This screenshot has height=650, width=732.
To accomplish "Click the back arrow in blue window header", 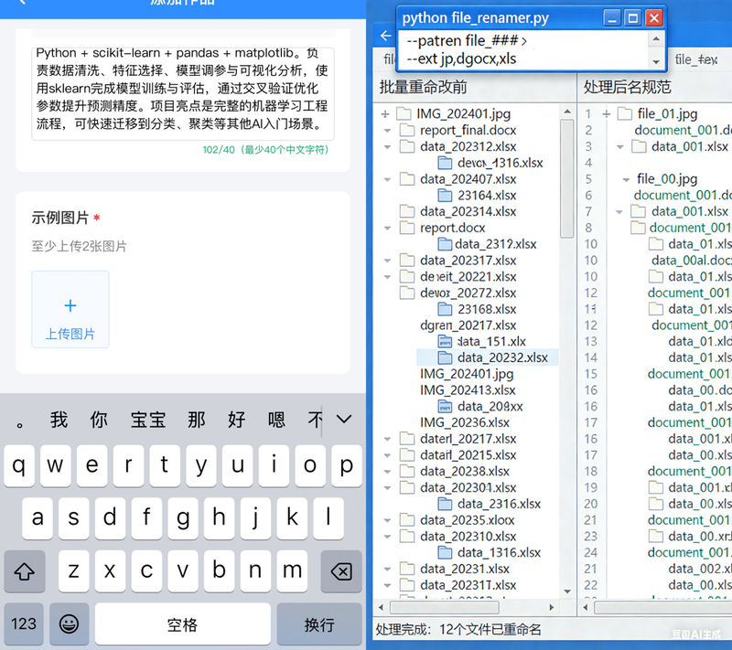I will (x=385, y=37).
